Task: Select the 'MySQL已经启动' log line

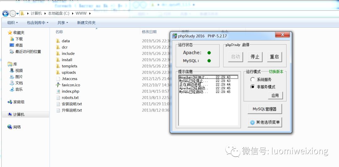Action: (x=208, y=92)
